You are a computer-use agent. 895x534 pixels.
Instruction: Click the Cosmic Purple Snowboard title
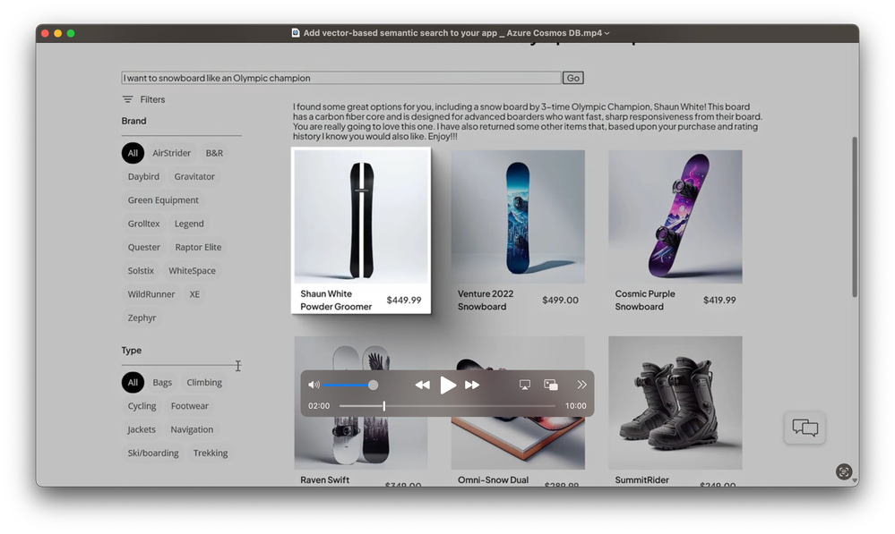pos(645,301)
